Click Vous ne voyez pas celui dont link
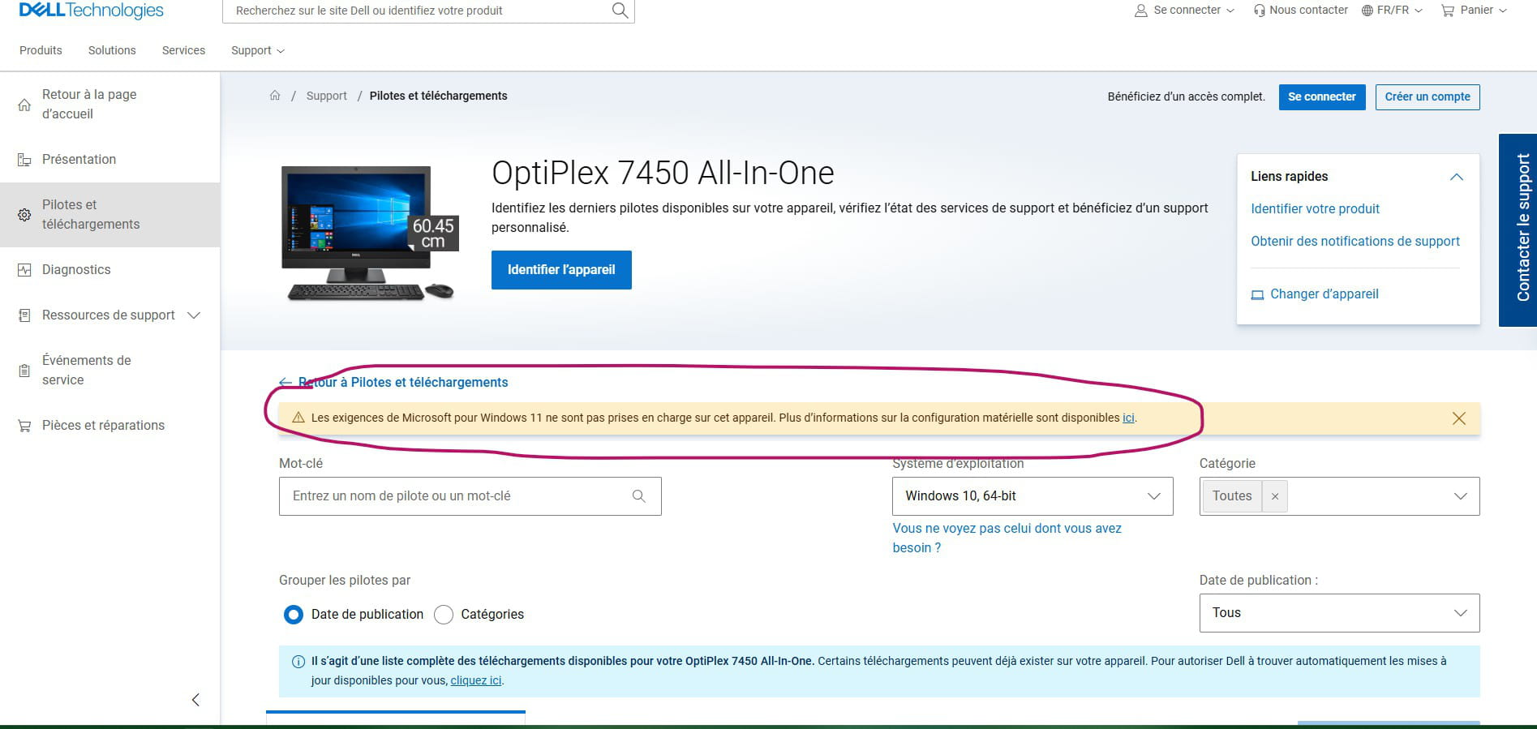1537x729 pixels. point(1007,538)
